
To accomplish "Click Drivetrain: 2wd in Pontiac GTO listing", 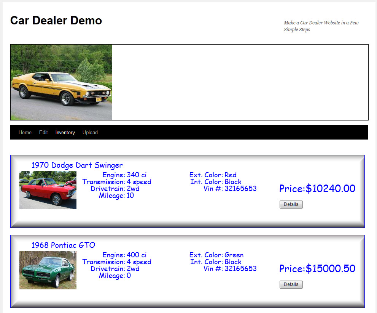I will (x=115, y=268).
